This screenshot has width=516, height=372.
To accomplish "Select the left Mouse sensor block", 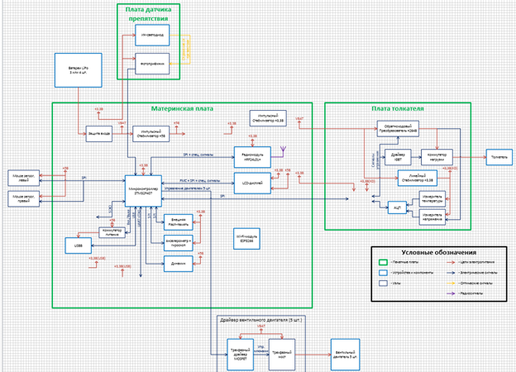I will point(24,178).
